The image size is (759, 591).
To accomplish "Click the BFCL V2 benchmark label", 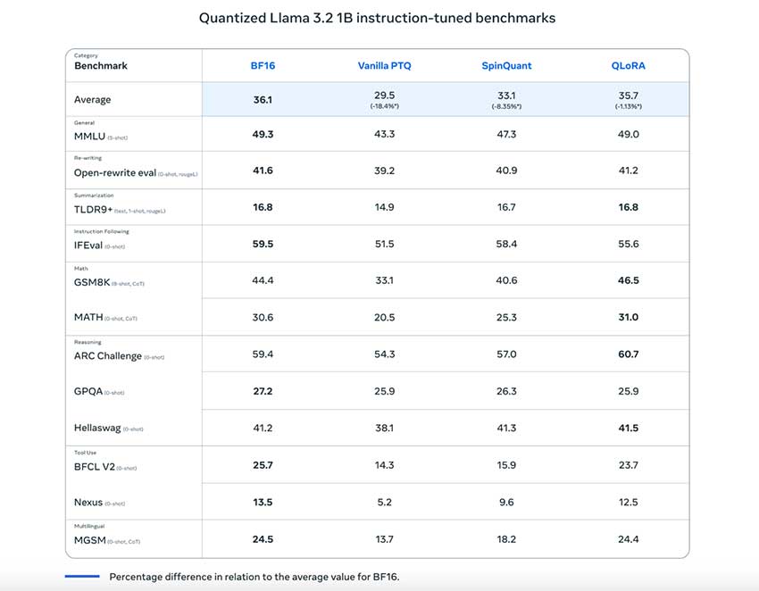I will [96, 466].
